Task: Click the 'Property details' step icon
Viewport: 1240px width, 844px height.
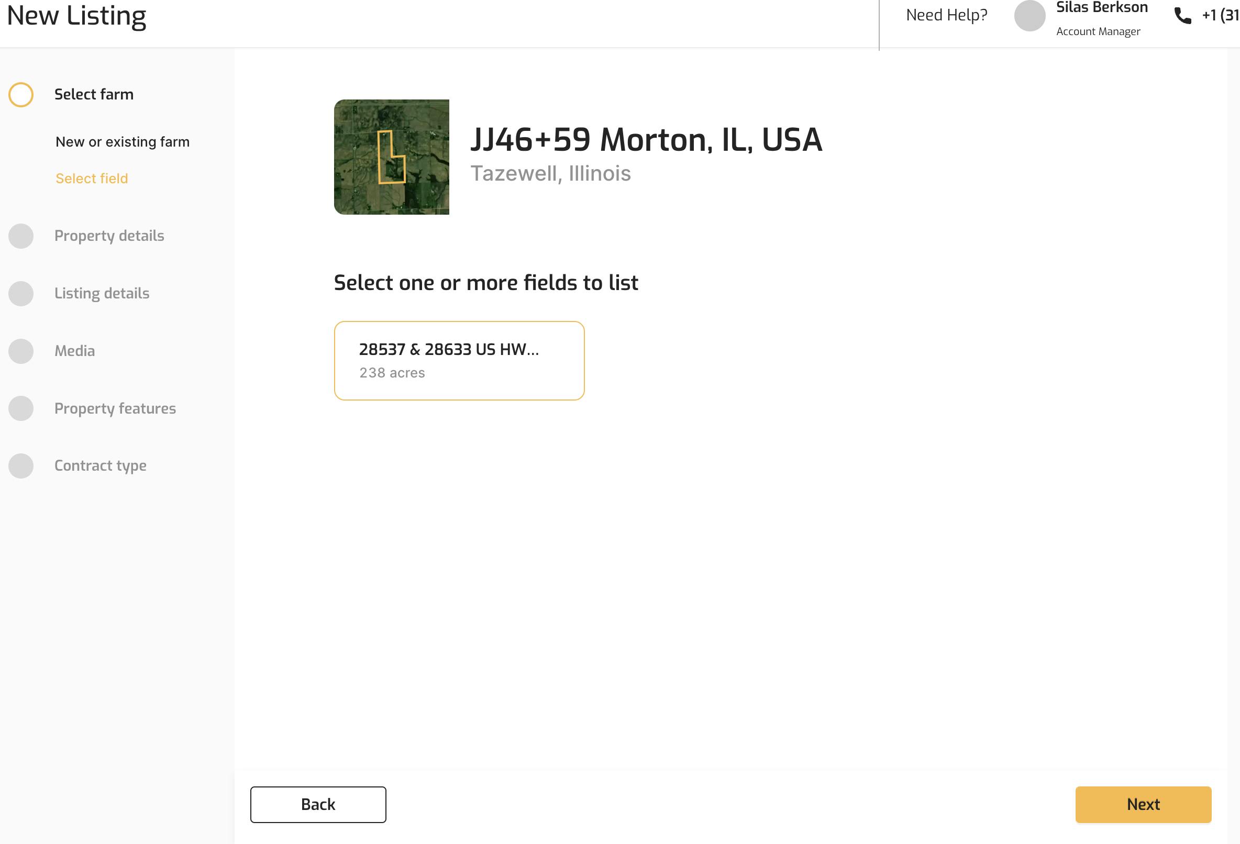Action: (21, 235)
